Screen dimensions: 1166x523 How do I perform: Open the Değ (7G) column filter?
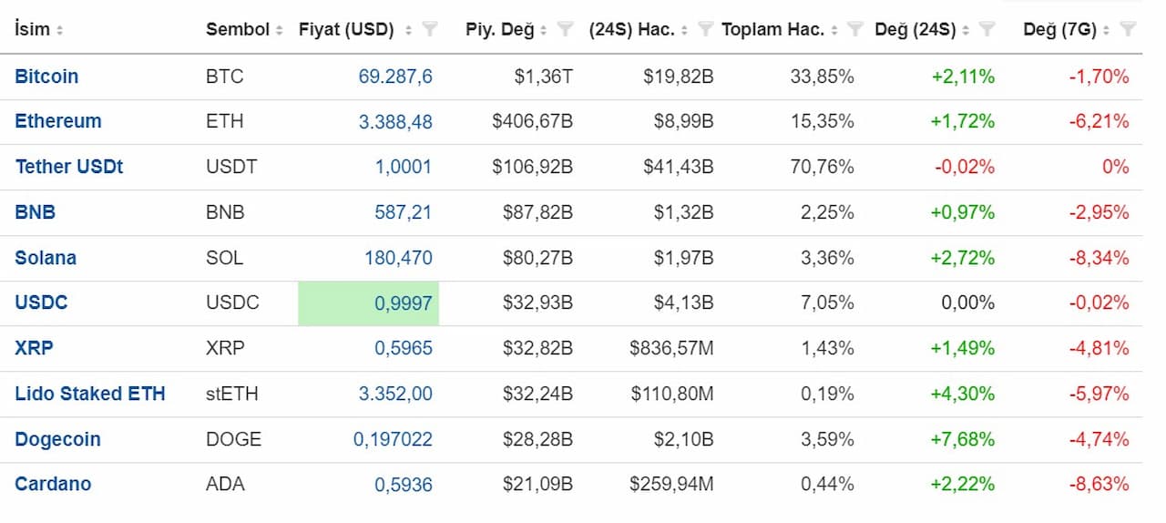click(1128, 30)
